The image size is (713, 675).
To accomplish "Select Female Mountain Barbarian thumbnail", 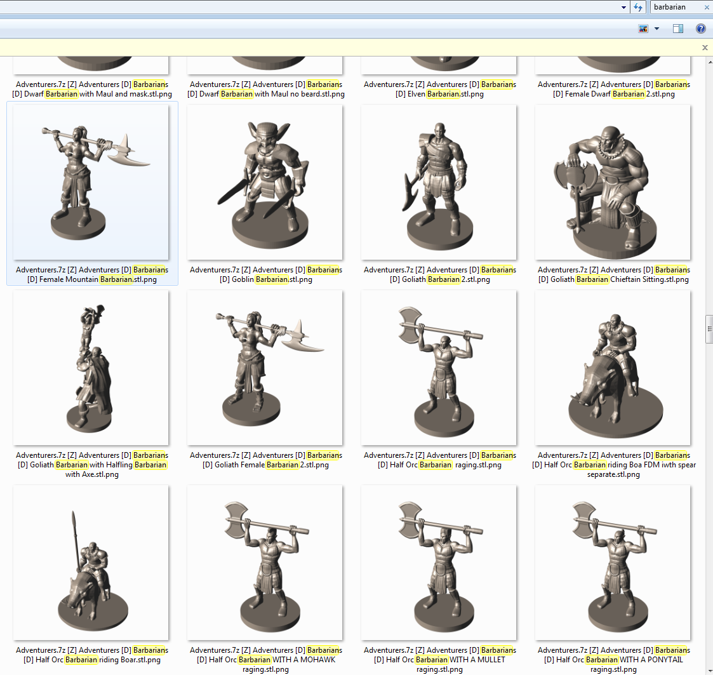I will pyautogui.click(x=91, y=182).
